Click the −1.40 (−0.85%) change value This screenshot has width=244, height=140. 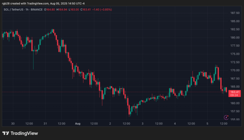point(102,10)
